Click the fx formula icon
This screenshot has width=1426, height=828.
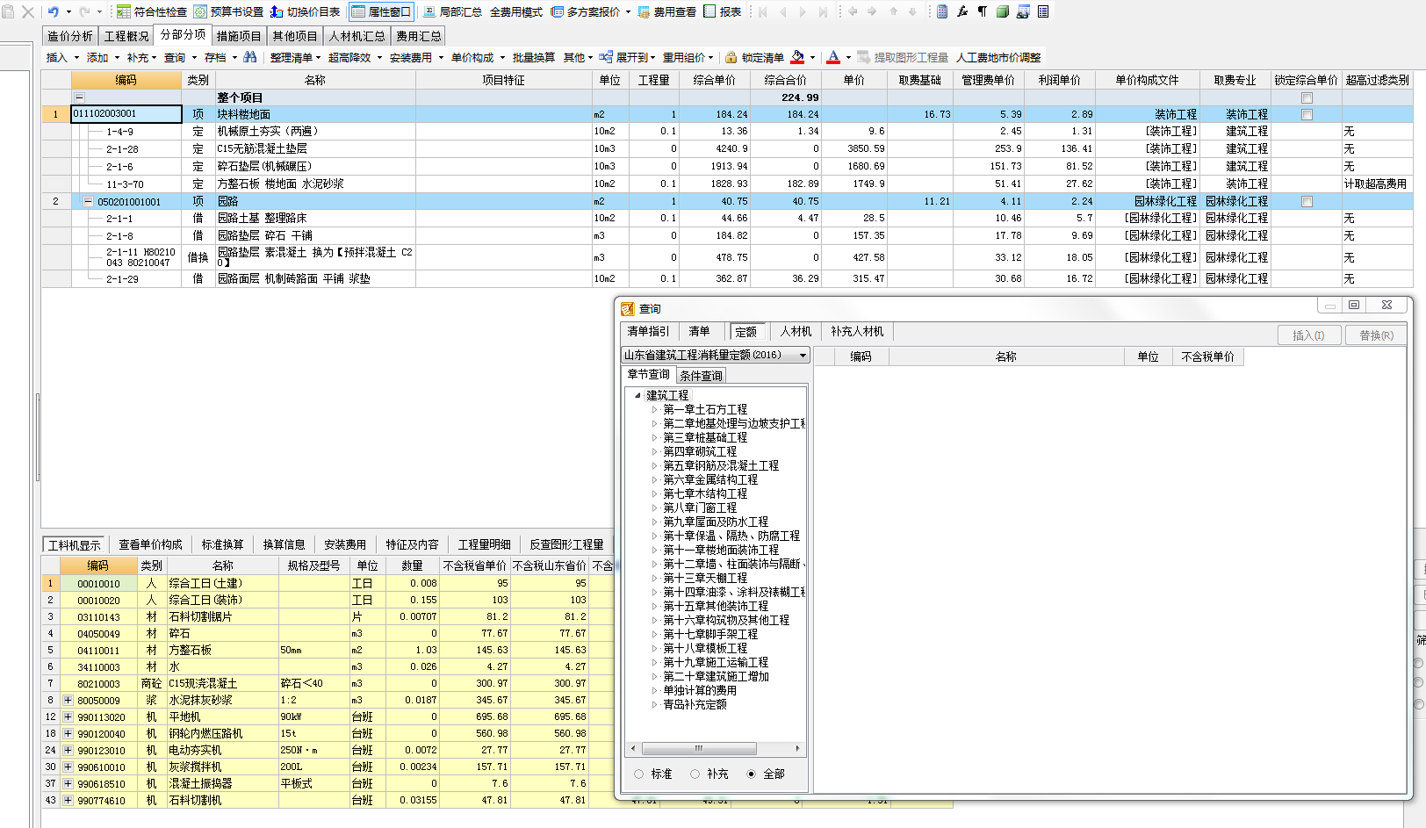pos(962,11)
